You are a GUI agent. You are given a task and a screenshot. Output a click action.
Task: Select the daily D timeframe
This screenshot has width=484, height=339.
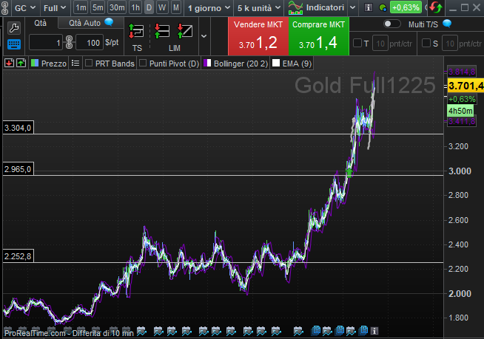pos(149,7)
